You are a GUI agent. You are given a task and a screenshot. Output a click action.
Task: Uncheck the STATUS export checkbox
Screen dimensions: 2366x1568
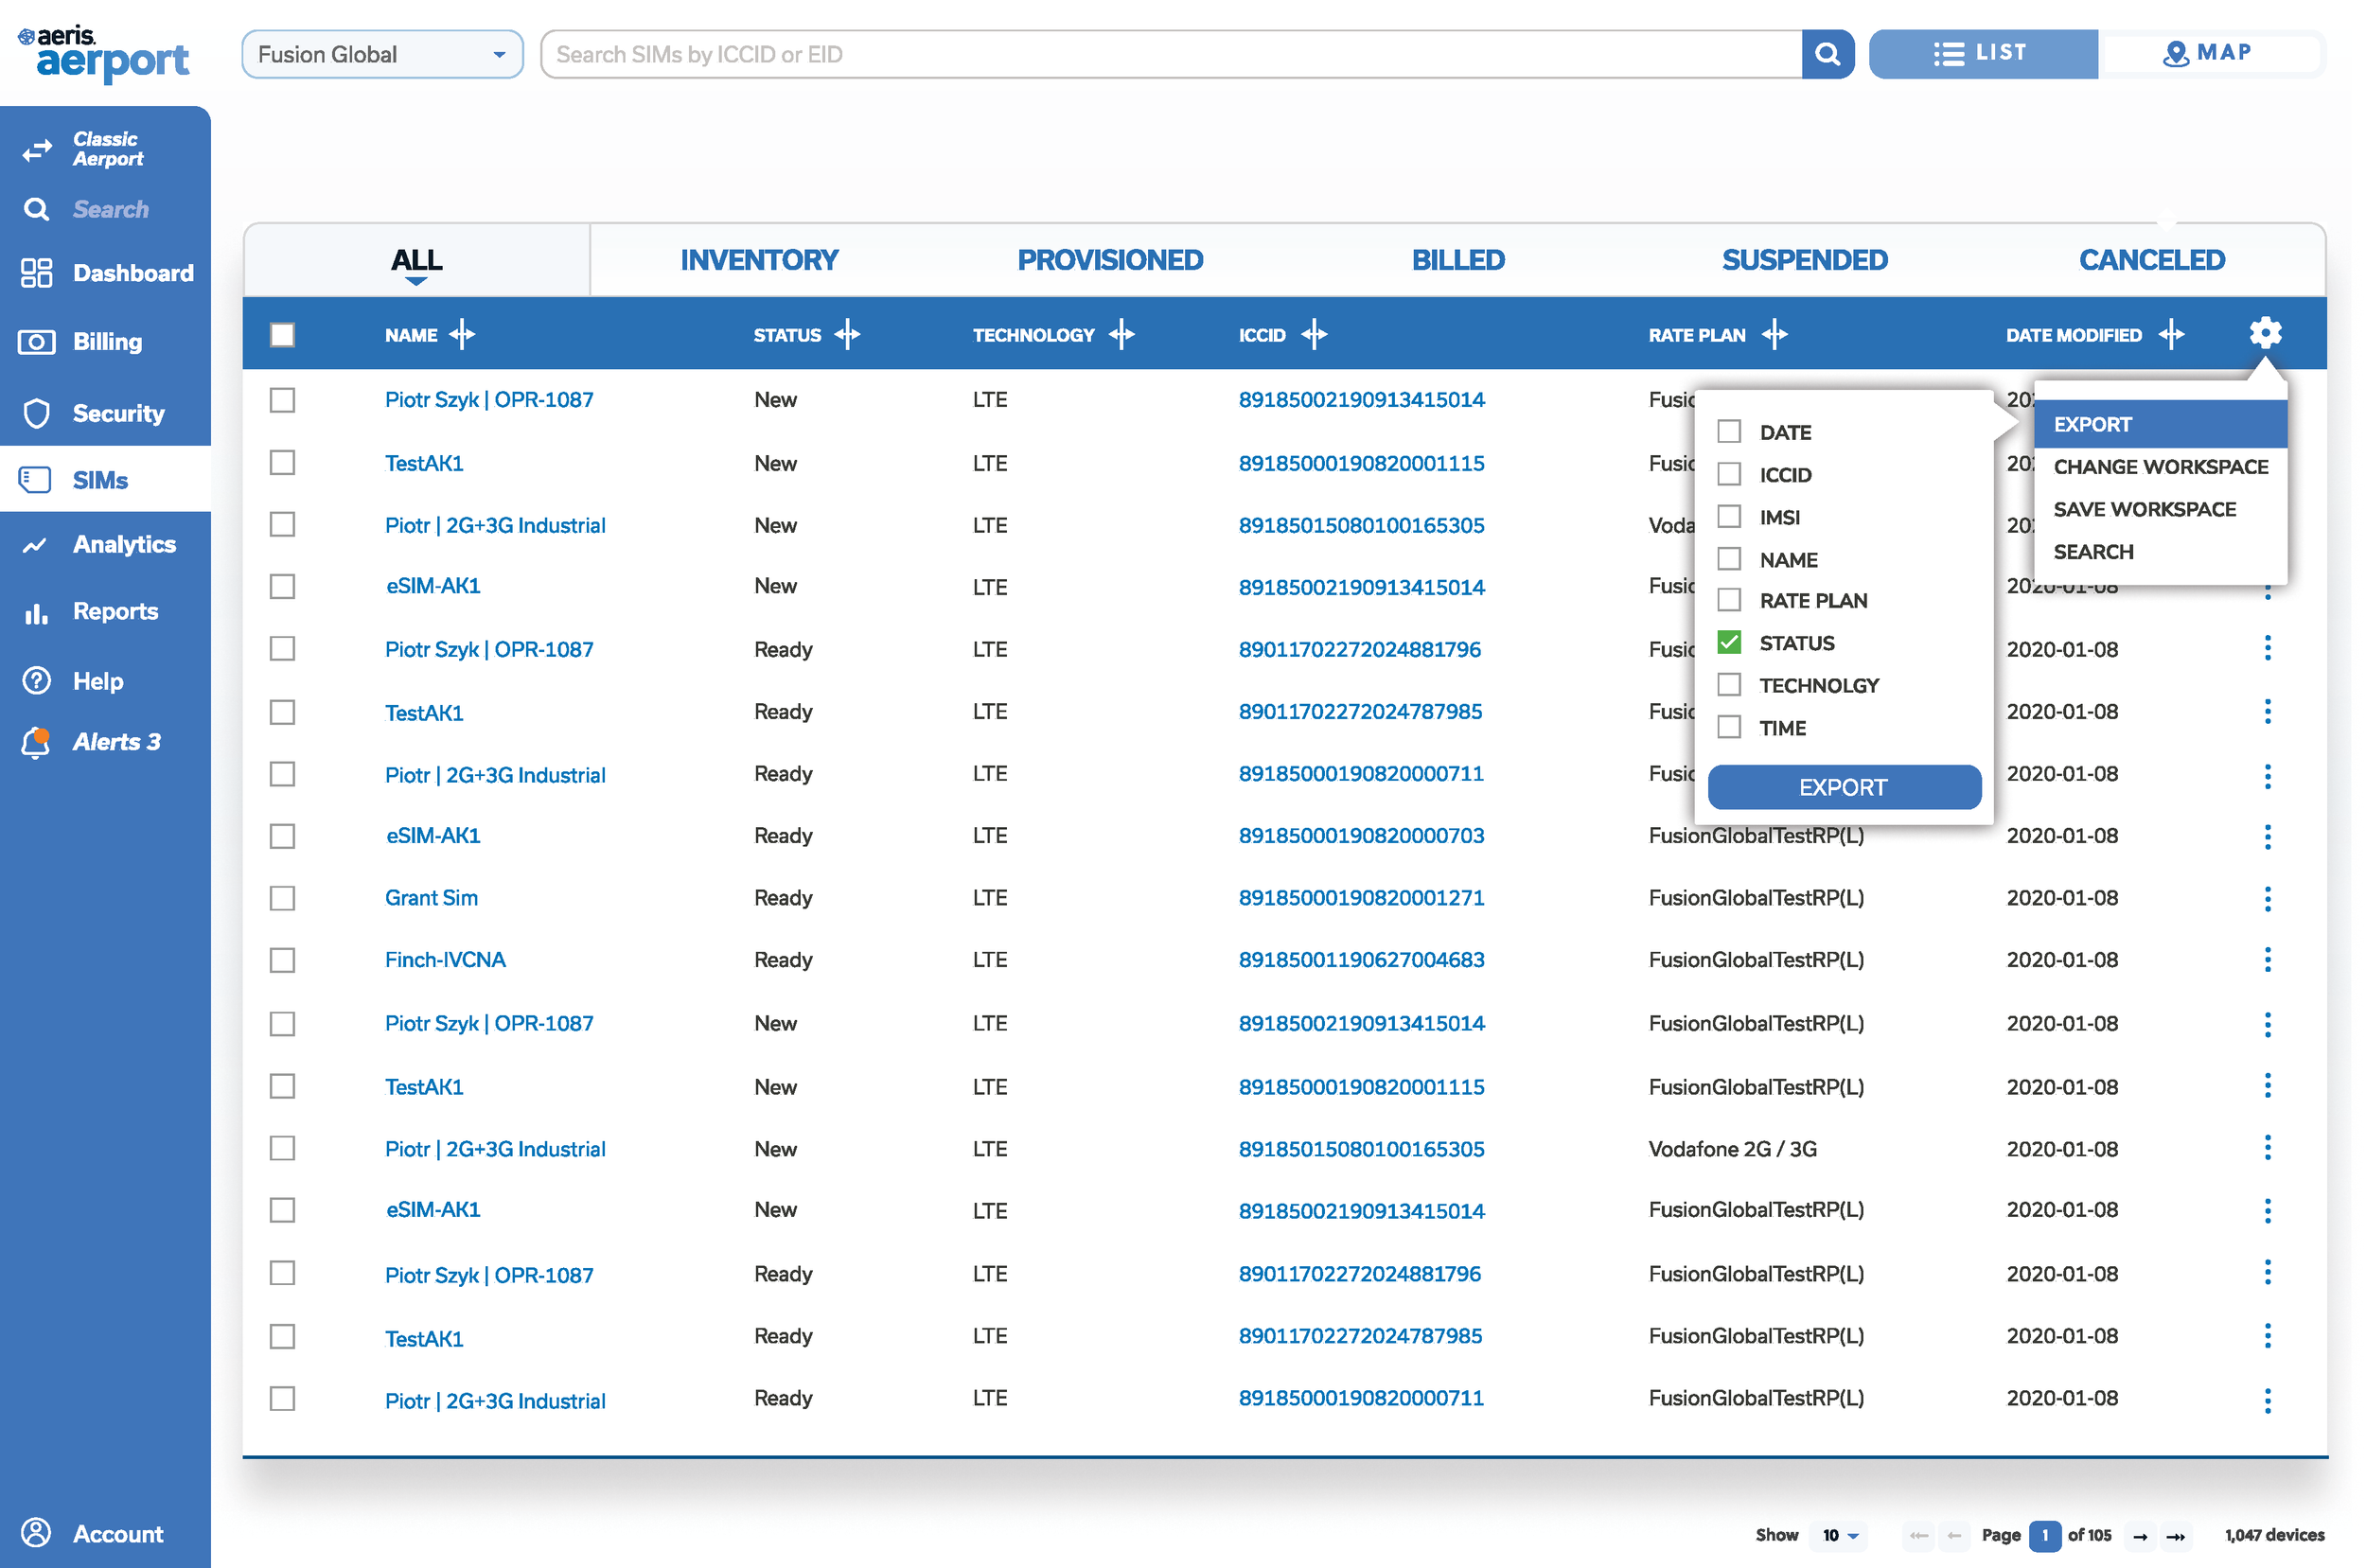pos(1728,642)
